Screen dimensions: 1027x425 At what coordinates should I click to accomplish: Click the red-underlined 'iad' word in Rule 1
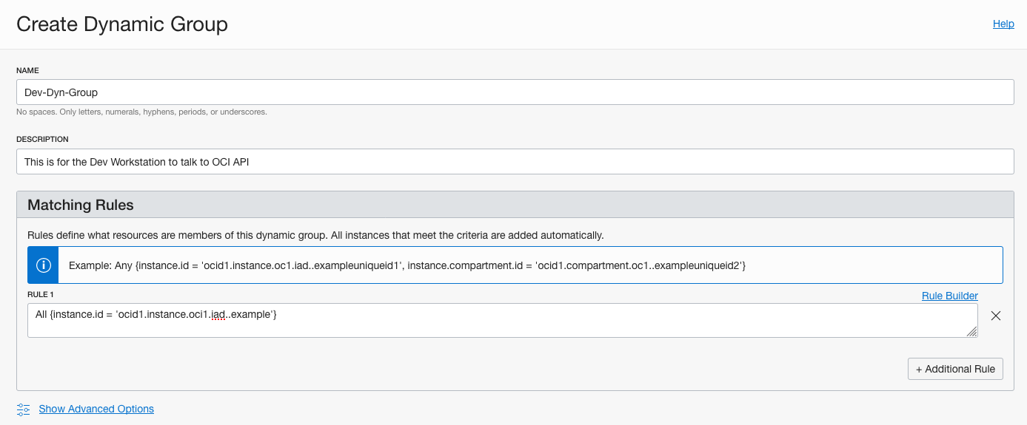(218, 314)
